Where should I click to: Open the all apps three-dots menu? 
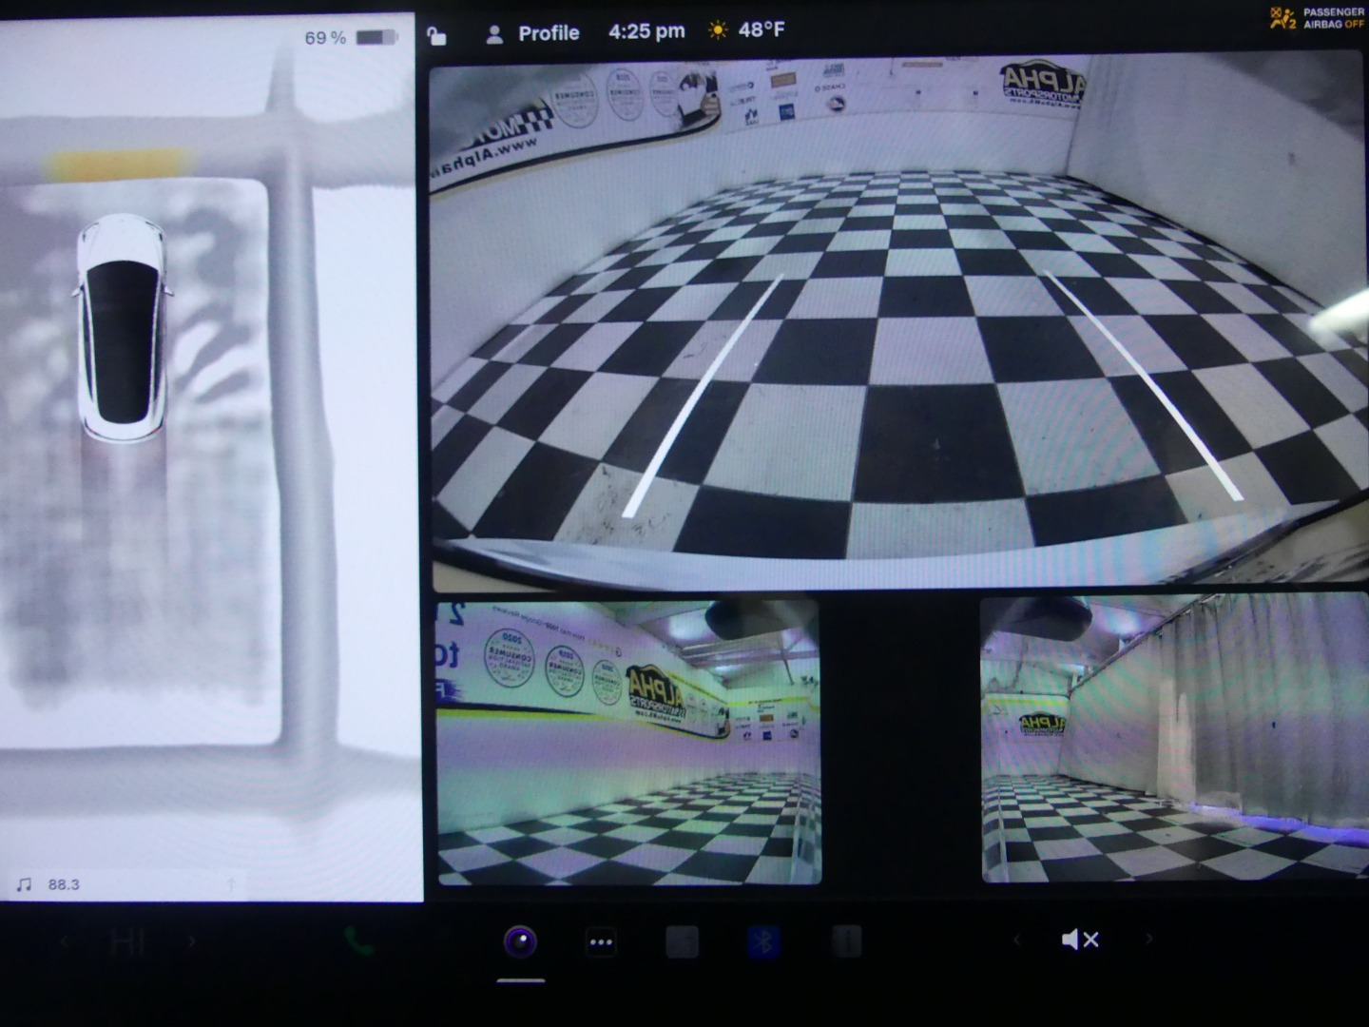(x=601, y=941)
